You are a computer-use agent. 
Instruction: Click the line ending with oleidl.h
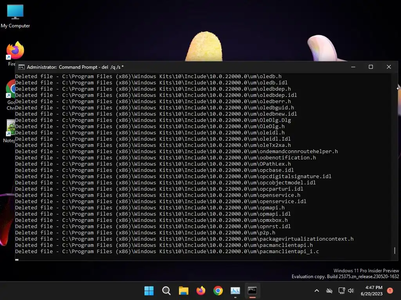point(150,133)
